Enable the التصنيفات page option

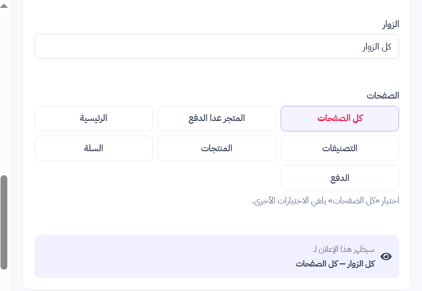[x=340, y=149]
